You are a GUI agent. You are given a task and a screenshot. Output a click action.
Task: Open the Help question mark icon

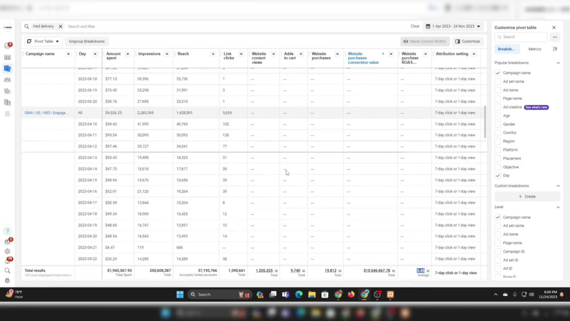(7, 231)
